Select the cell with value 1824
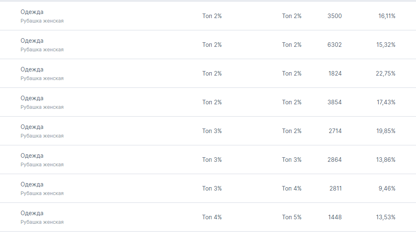 pos(335,74)
